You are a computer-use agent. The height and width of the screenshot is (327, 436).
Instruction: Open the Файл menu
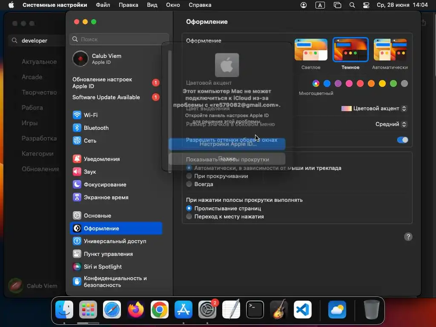click(x=103, y=5)
